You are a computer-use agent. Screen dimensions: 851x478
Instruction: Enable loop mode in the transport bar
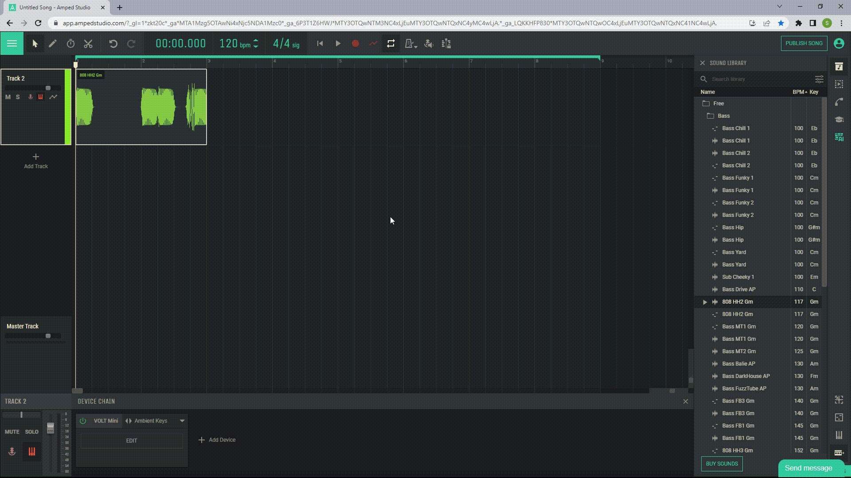pyautogui.click(x=390, y=43)
